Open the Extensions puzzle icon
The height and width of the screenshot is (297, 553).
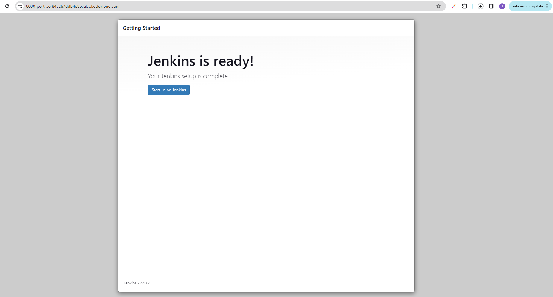pos(464,6)
